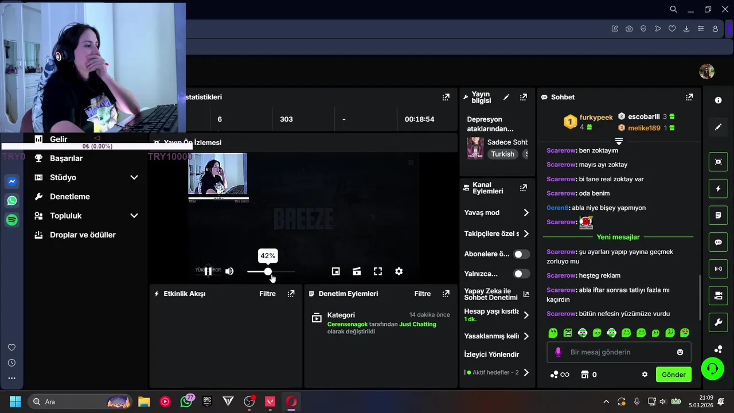This screenshot has height=413, width=734.
Task: Open chat settings gear beside Gönder
Action: tap(645, 375)
